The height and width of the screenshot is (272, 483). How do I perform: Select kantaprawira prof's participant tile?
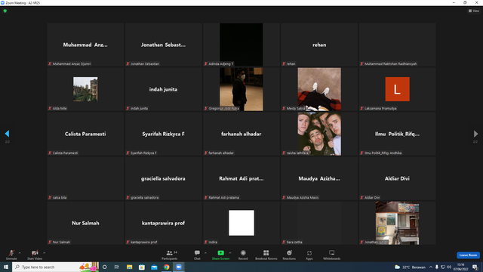[163, 223]
